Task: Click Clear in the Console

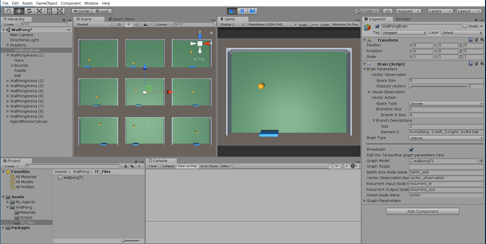Action: (x=153, y=166)
